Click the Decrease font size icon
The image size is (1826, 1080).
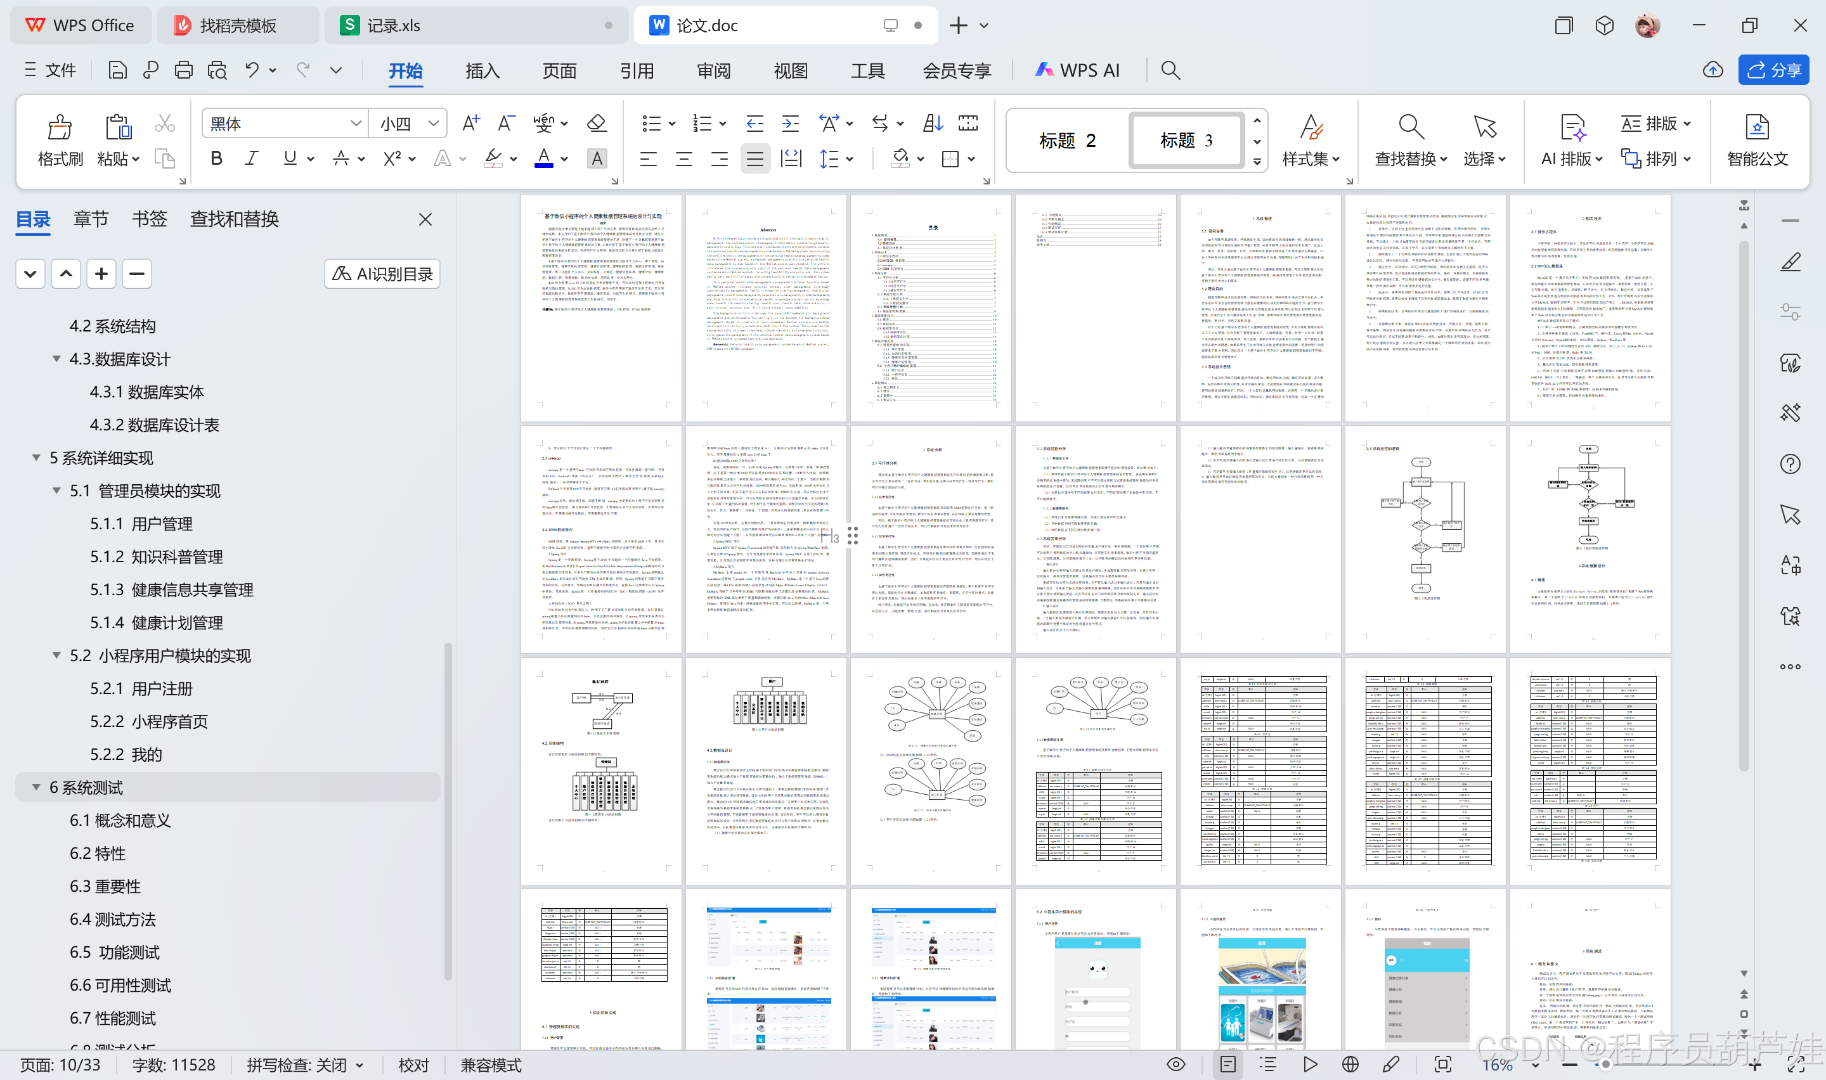pos(507,123)
